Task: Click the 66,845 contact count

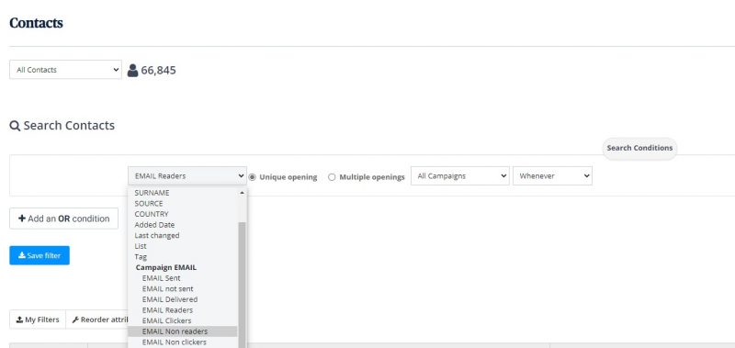Action: [158, 71]
